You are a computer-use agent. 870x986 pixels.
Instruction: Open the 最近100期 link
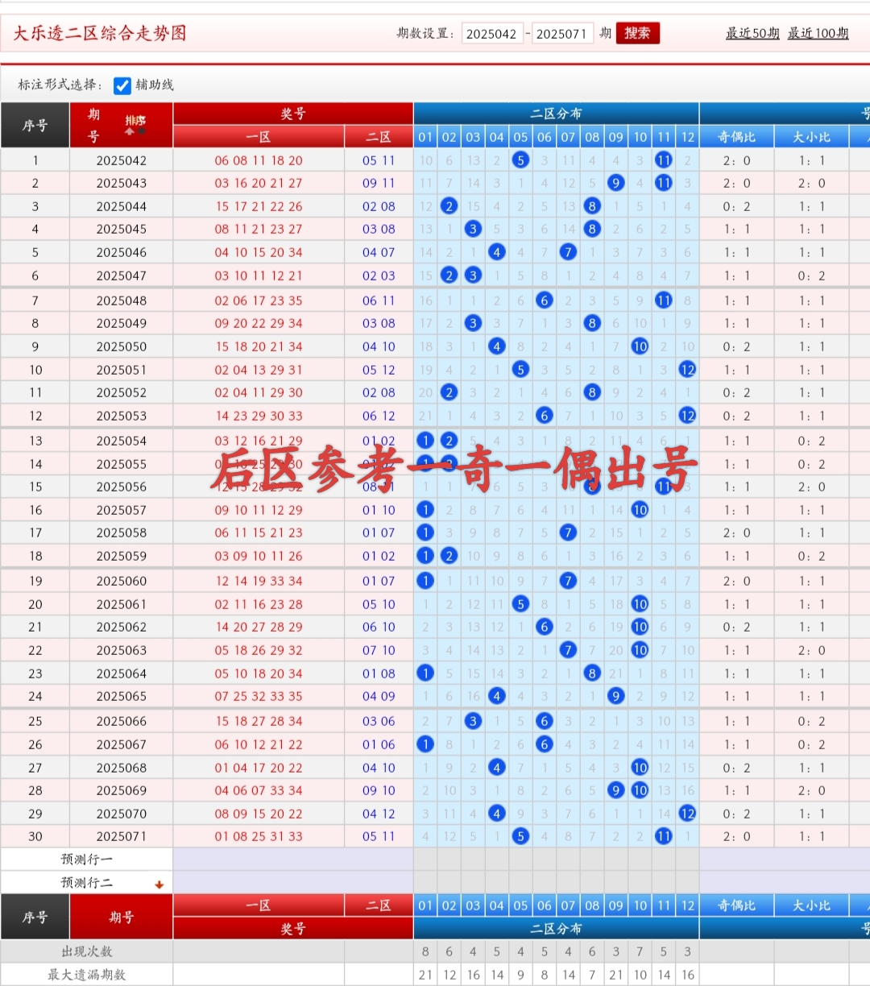tap(816, 34)
